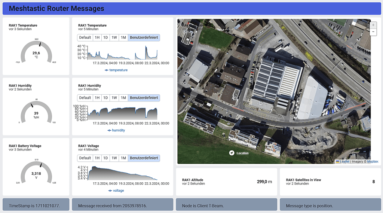Zoom in on the map
The height and width of the screenshot is (213, 383).
click(x=373, y=25)
